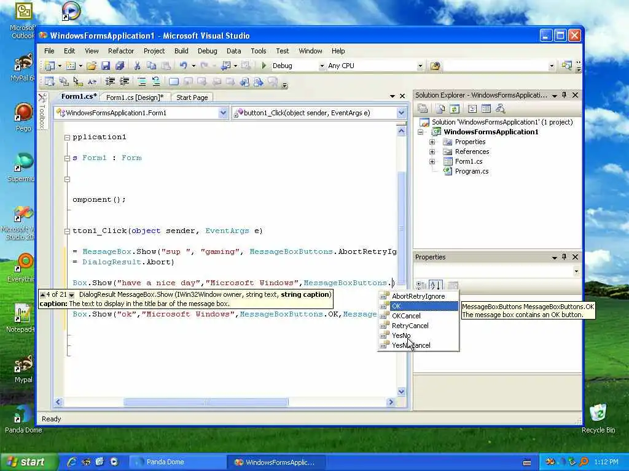Click View Class Diagram icon in Solution Explorer

pos(500,109)
